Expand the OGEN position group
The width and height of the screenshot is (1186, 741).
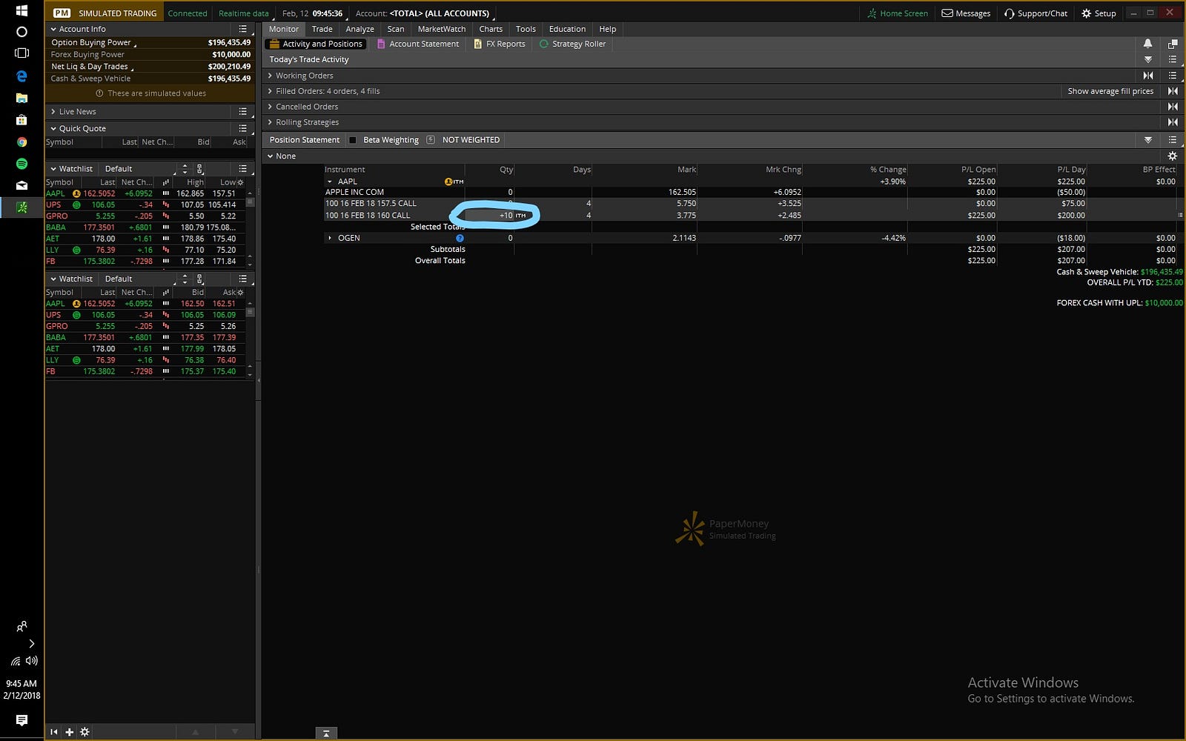(x=330, y=238)
